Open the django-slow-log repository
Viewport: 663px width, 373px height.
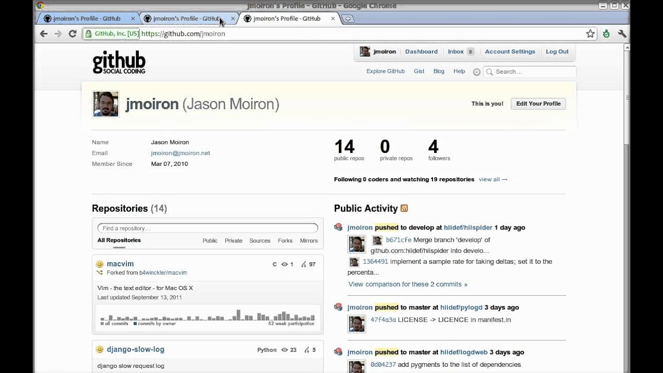[x=135, y=350]
